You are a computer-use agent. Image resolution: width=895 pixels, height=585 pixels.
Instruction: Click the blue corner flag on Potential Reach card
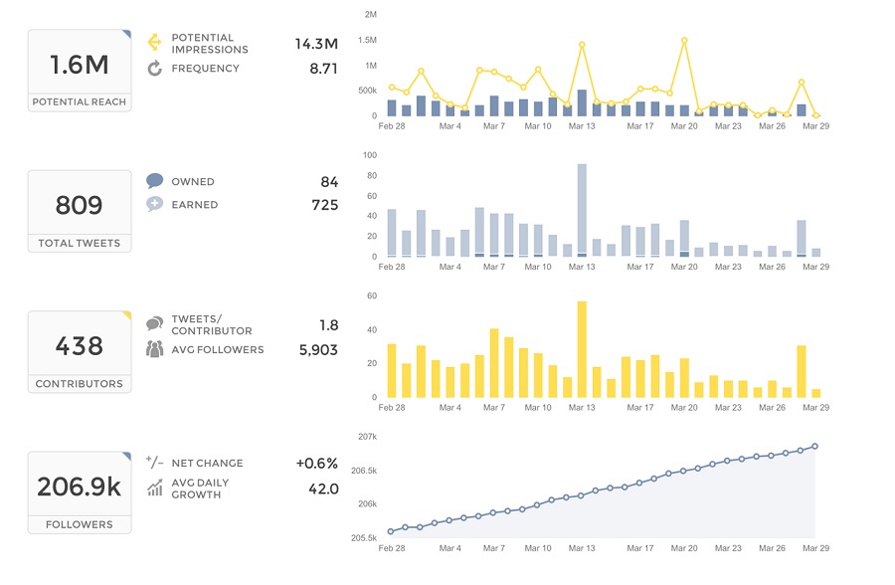[x=126, y=34]
